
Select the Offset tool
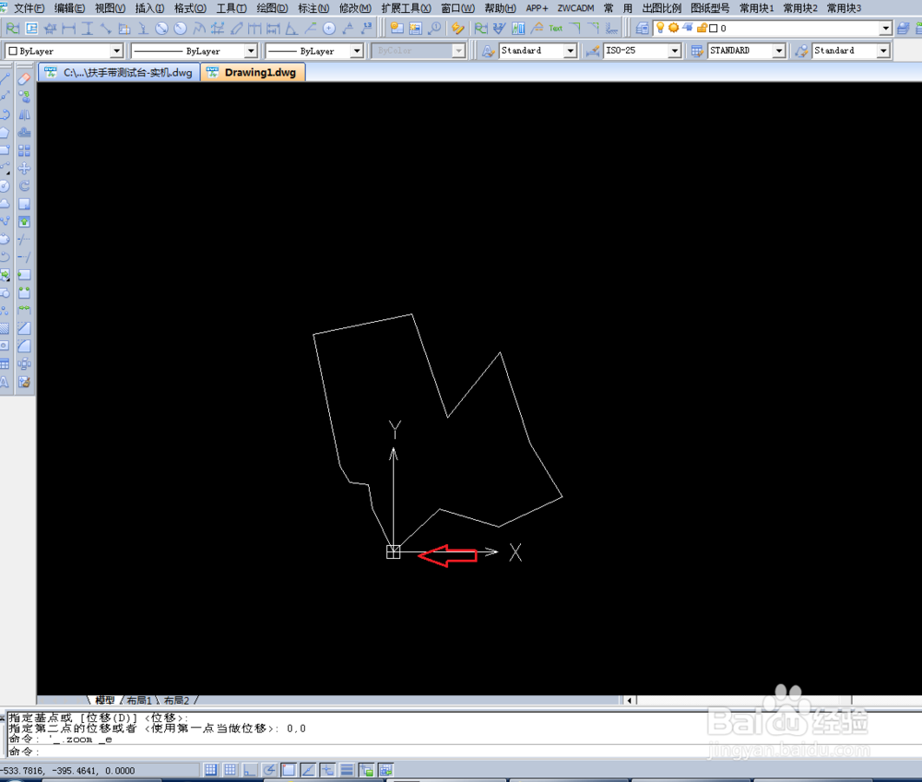[x=24, y=132]
